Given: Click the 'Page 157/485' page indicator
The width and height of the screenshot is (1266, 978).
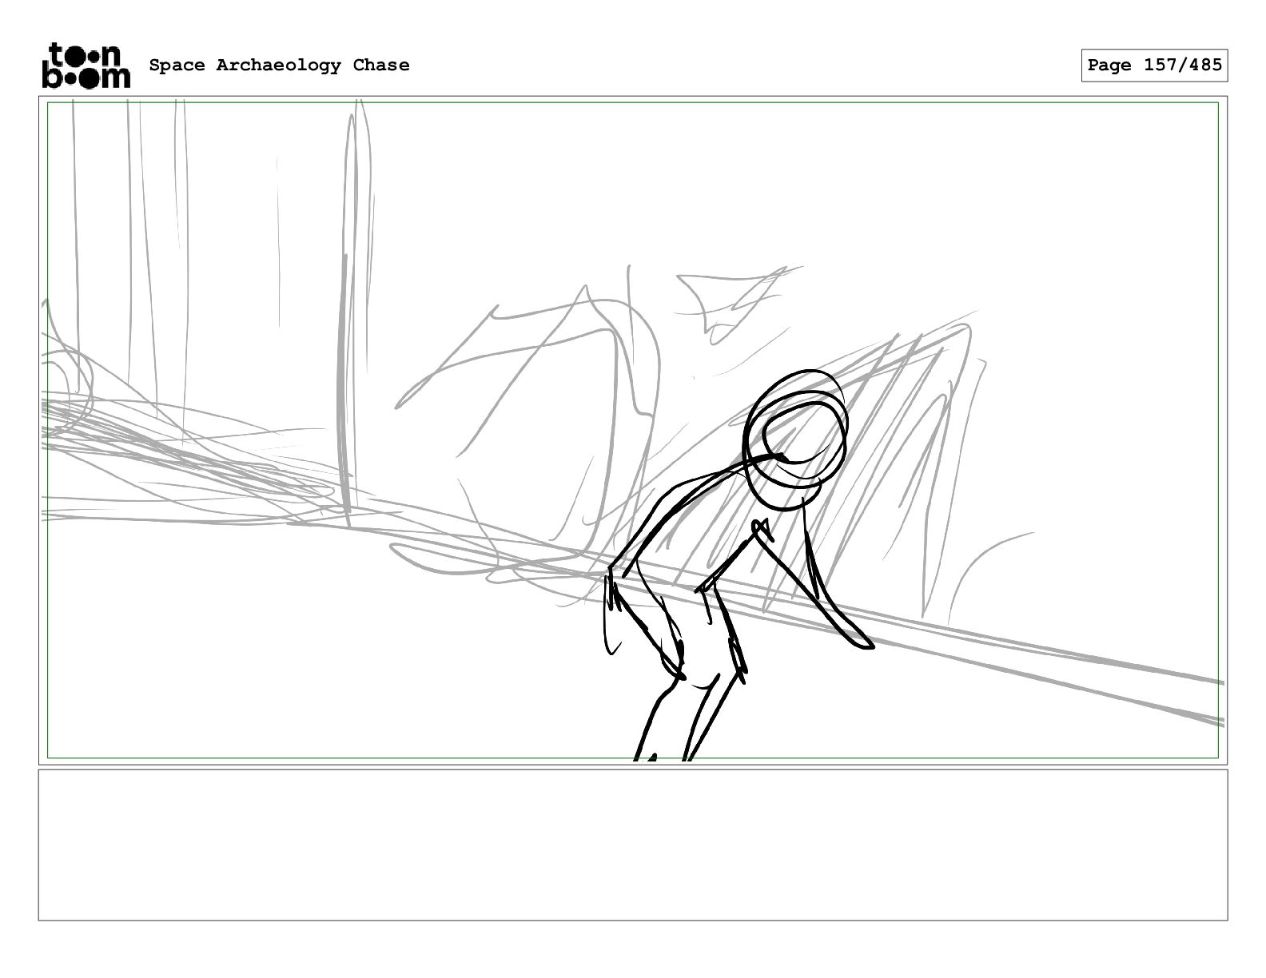Looking at the screenshot, I should 1154,66.
